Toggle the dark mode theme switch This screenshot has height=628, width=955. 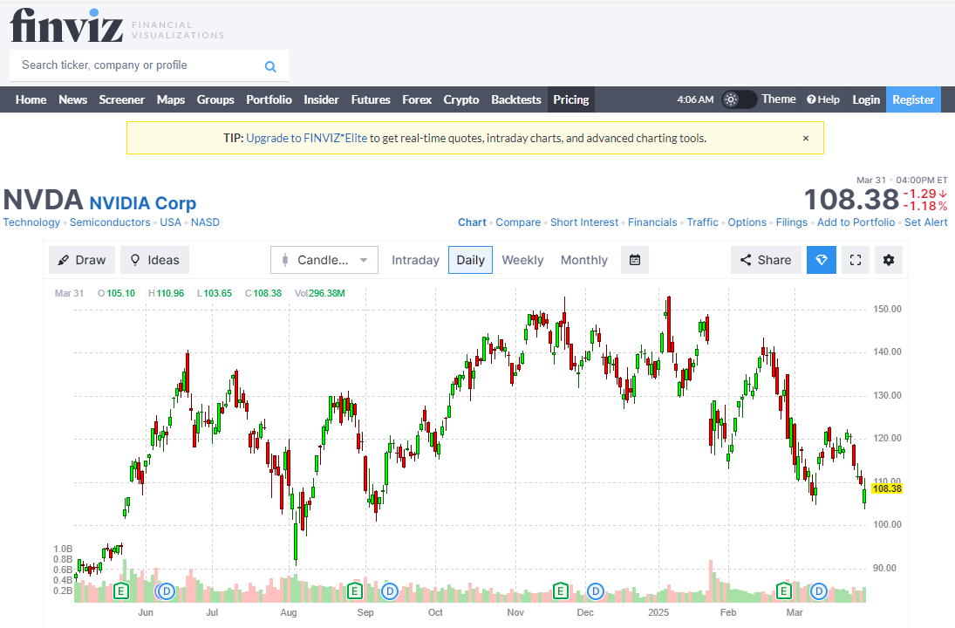coord(738,99)
